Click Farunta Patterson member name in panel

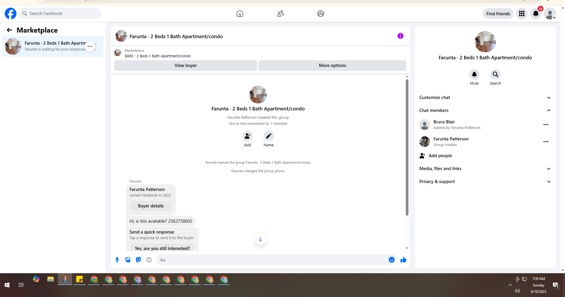coord(451,139)
